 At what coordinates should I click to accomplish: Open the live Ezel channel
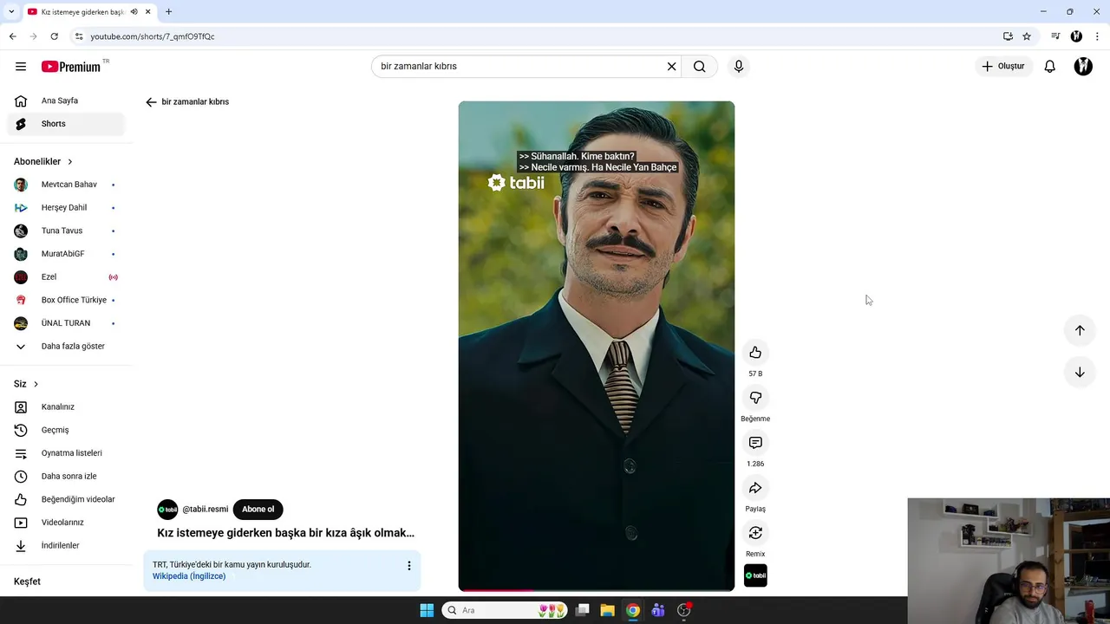tap(66, 277)
